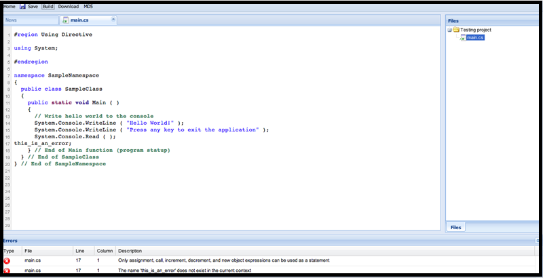Click the red error icon for 'Only assignment' row
This screenshot has width=543, height=278.
point(7,261)
